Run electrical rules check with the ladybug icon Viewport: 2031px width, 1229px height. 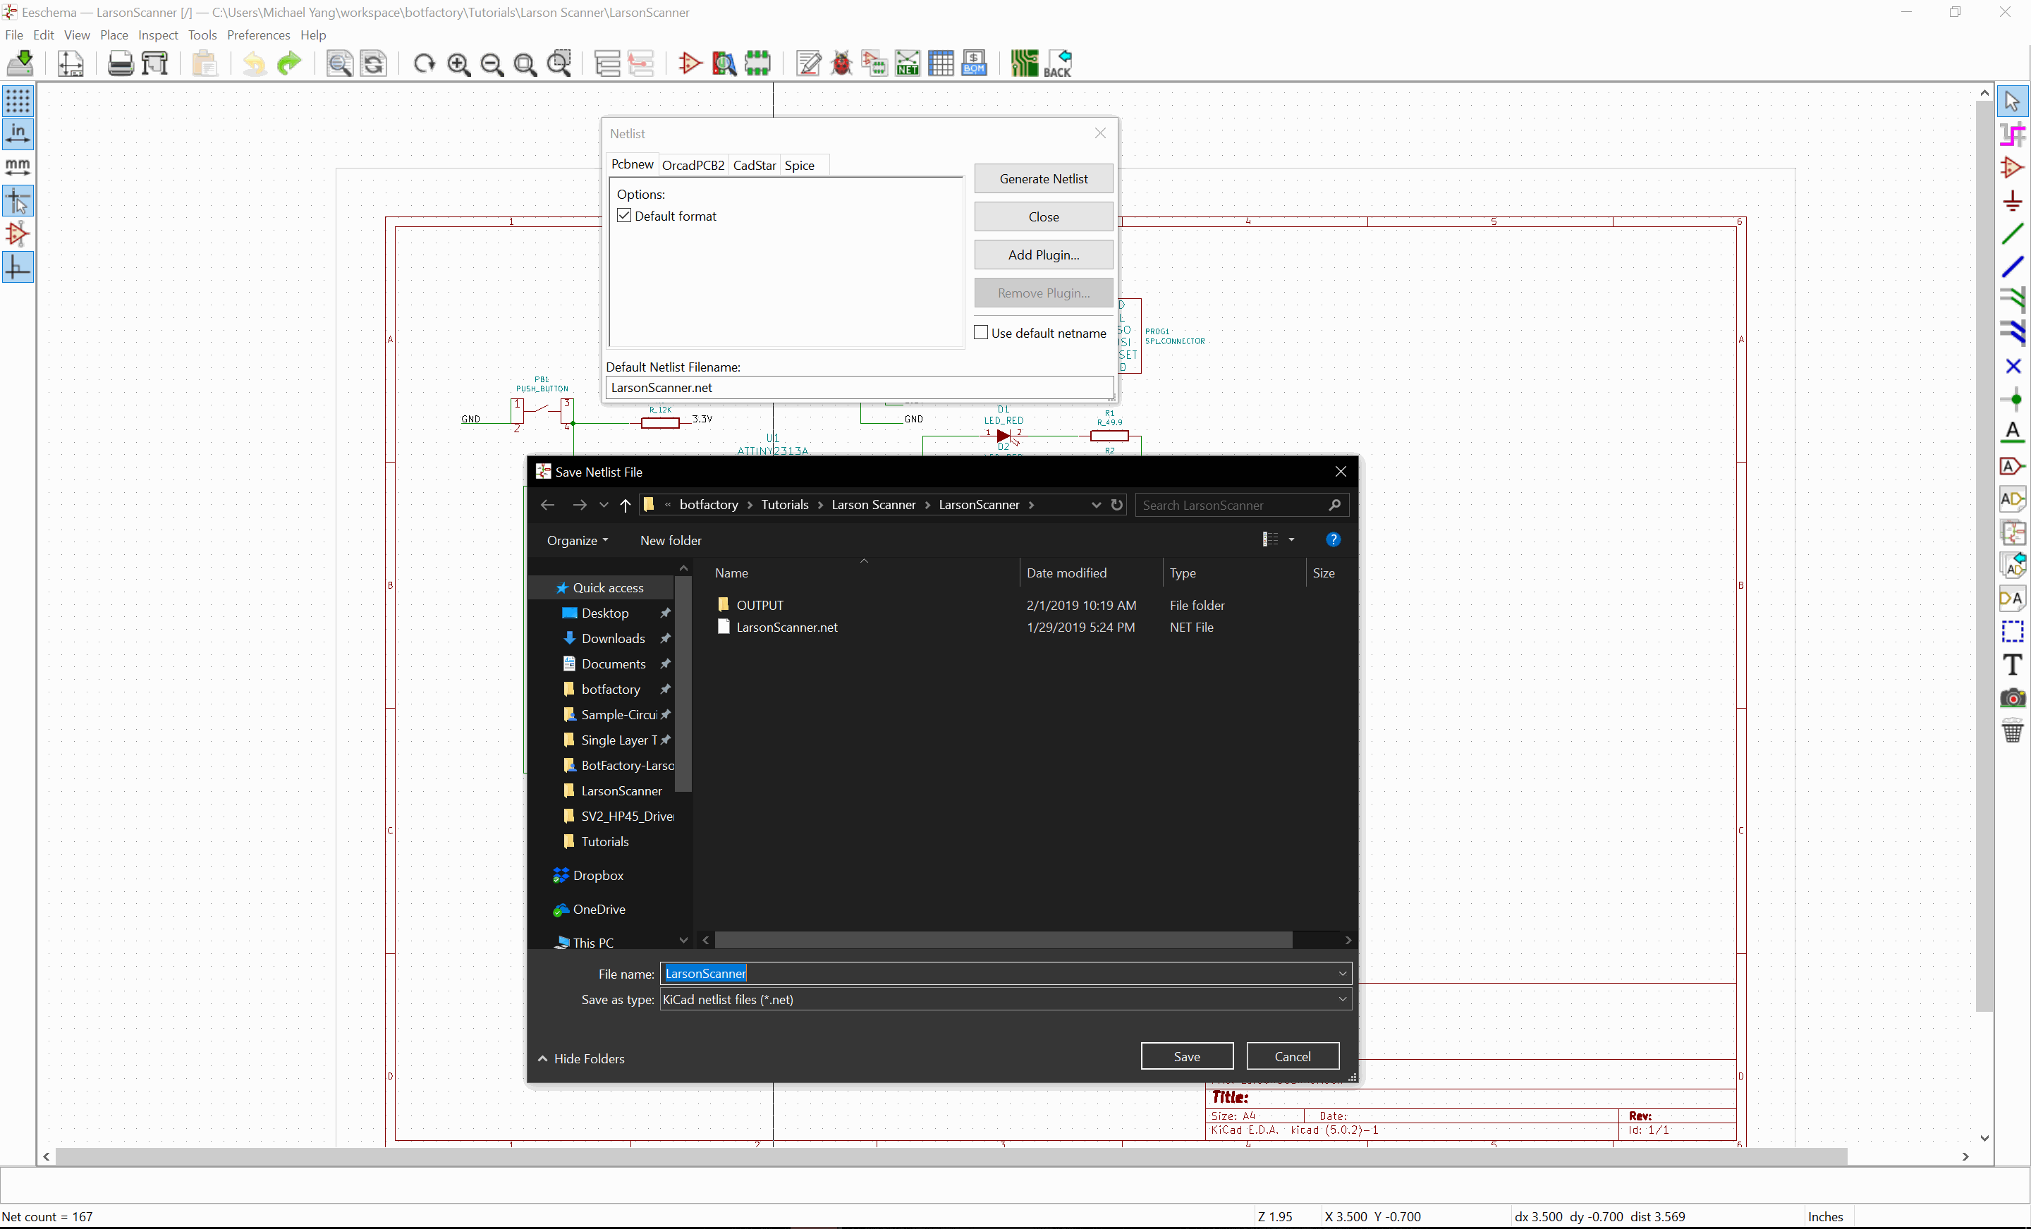[x=841, y=63]
